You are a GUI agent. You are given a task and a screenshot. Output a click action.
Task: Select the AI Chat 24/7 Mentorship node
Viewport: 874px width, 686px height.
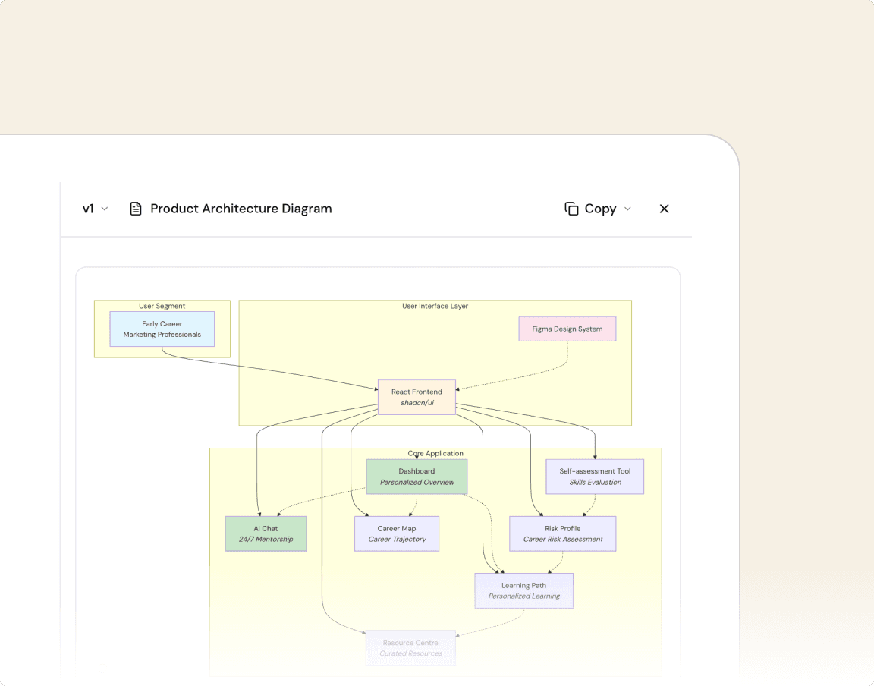(x=266, y=533)
